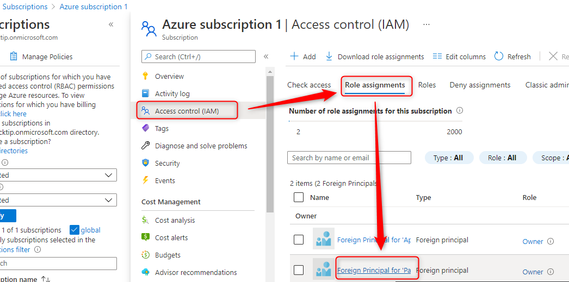Select the Security shield icon
The image size is (569, 282).
146,163
